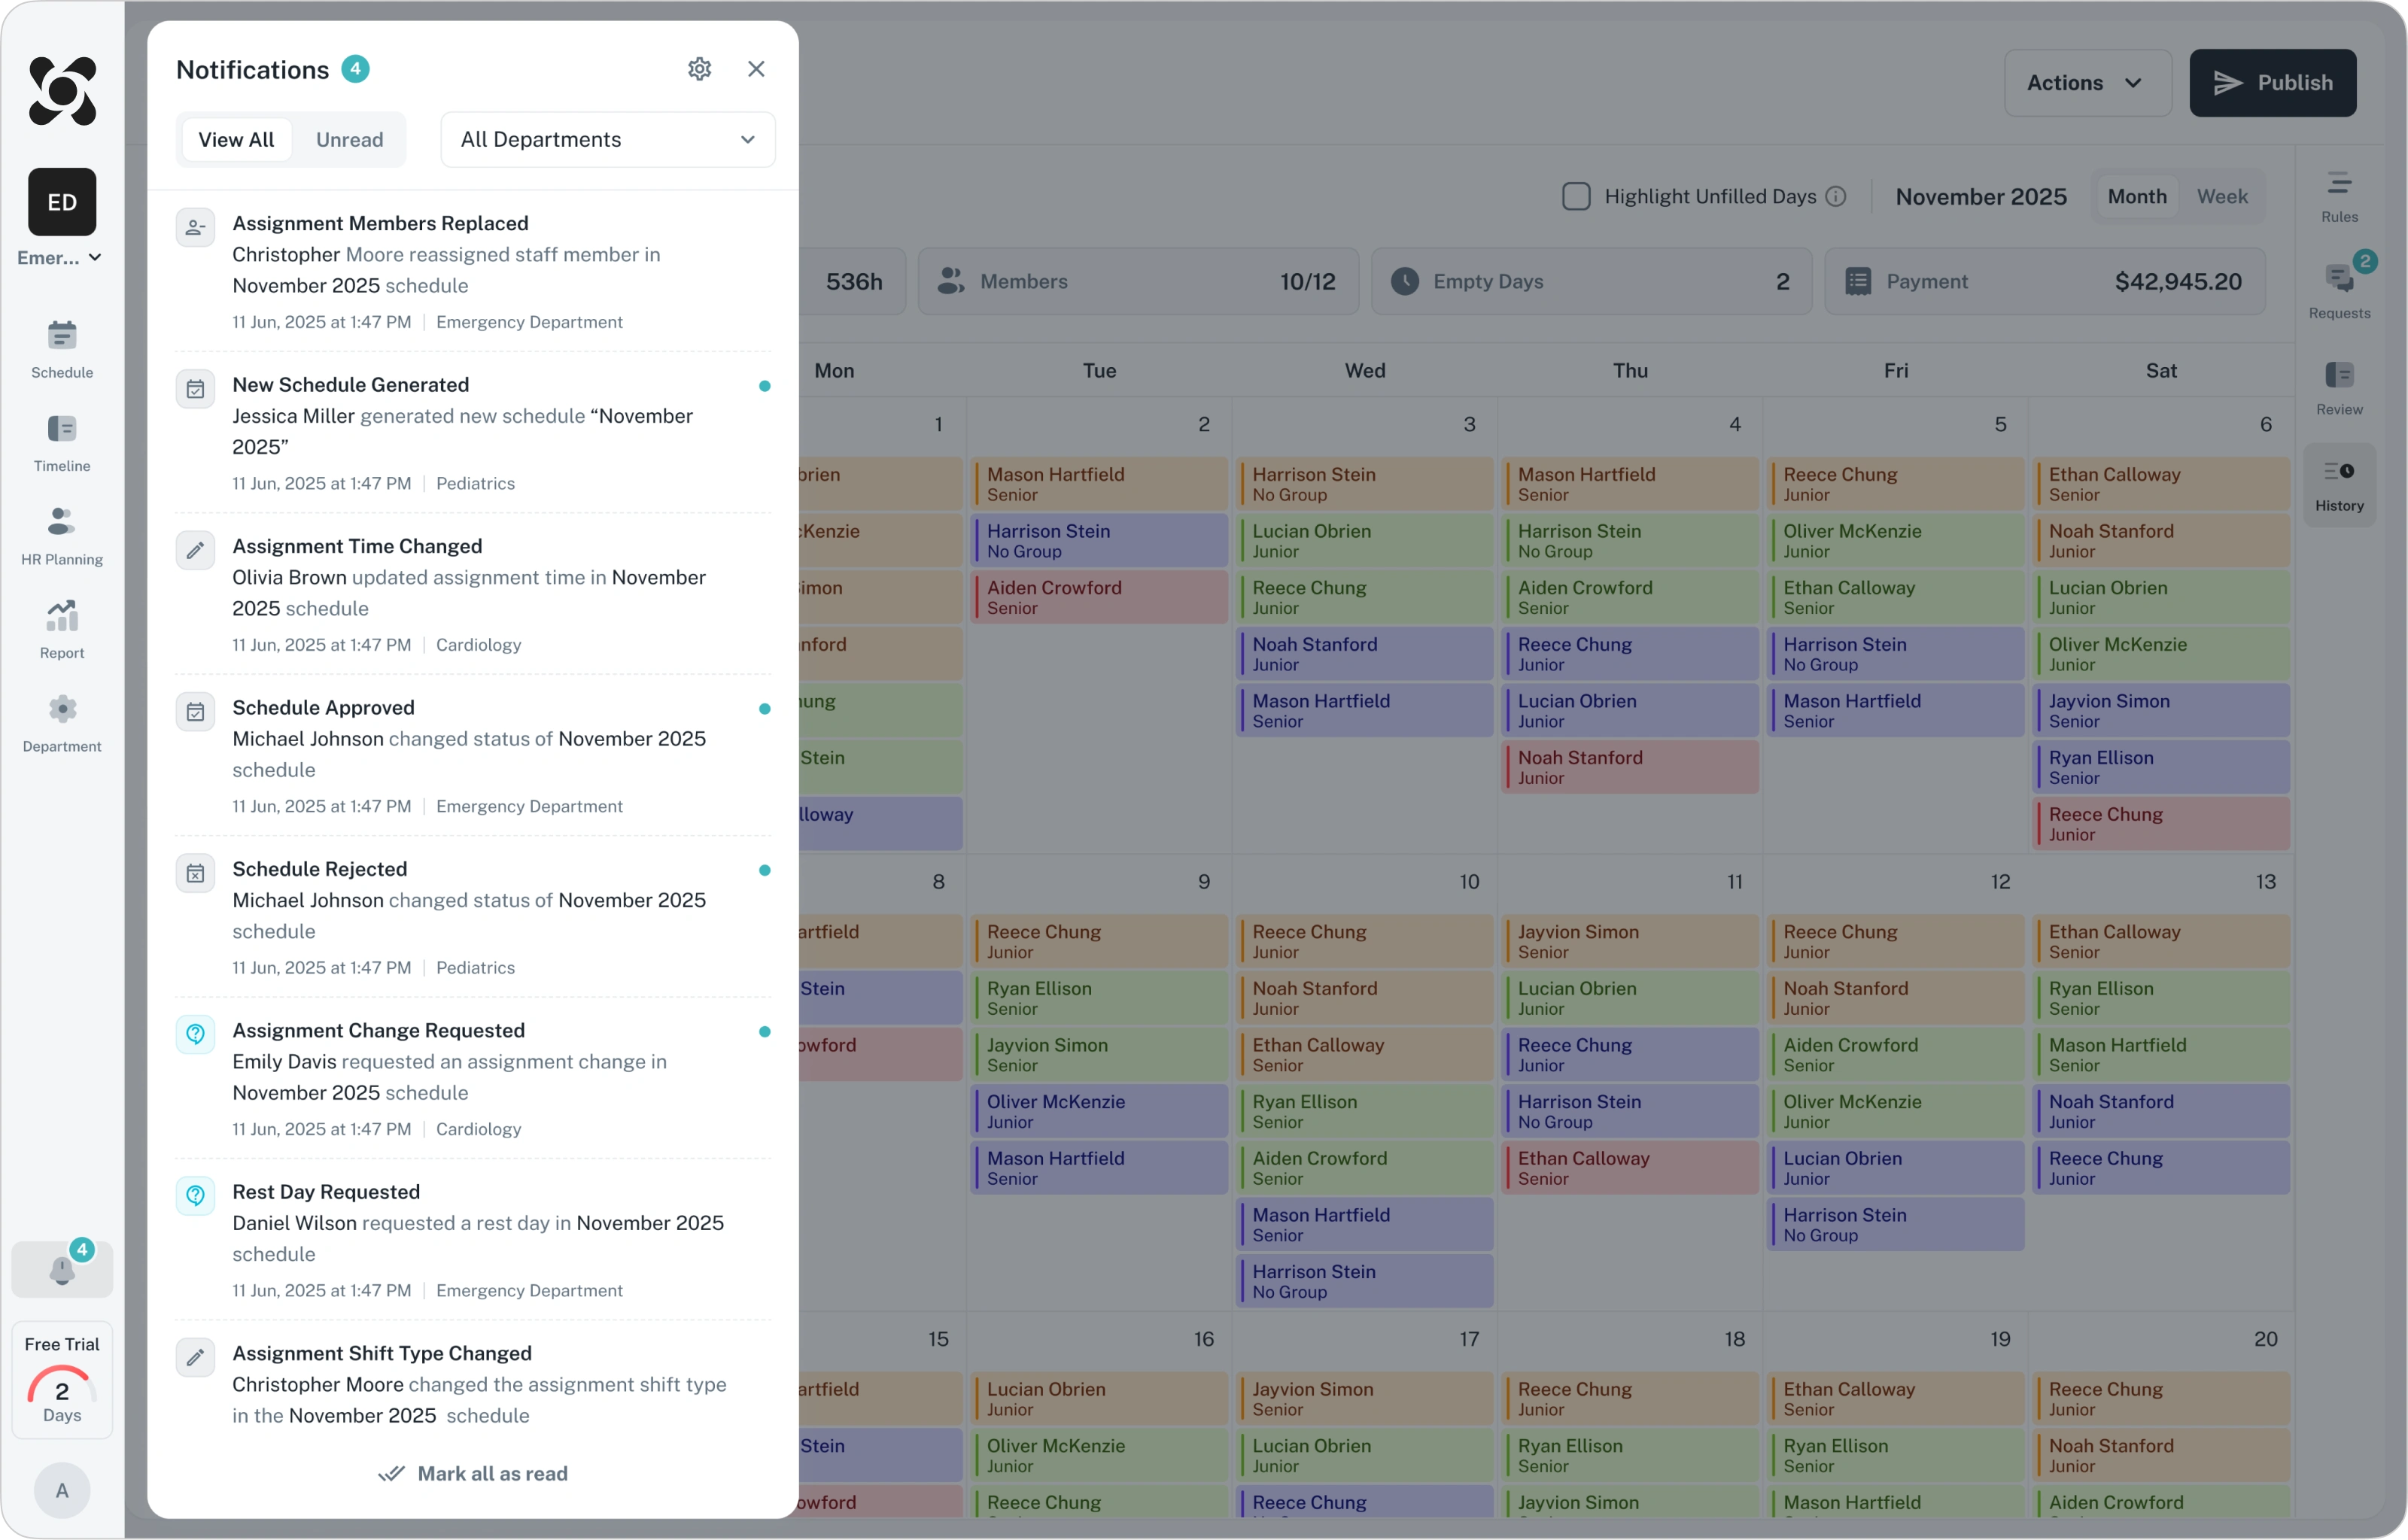Open the Schedule sidebar icon
The image size is (2408, 1540).
click(62, 348)
